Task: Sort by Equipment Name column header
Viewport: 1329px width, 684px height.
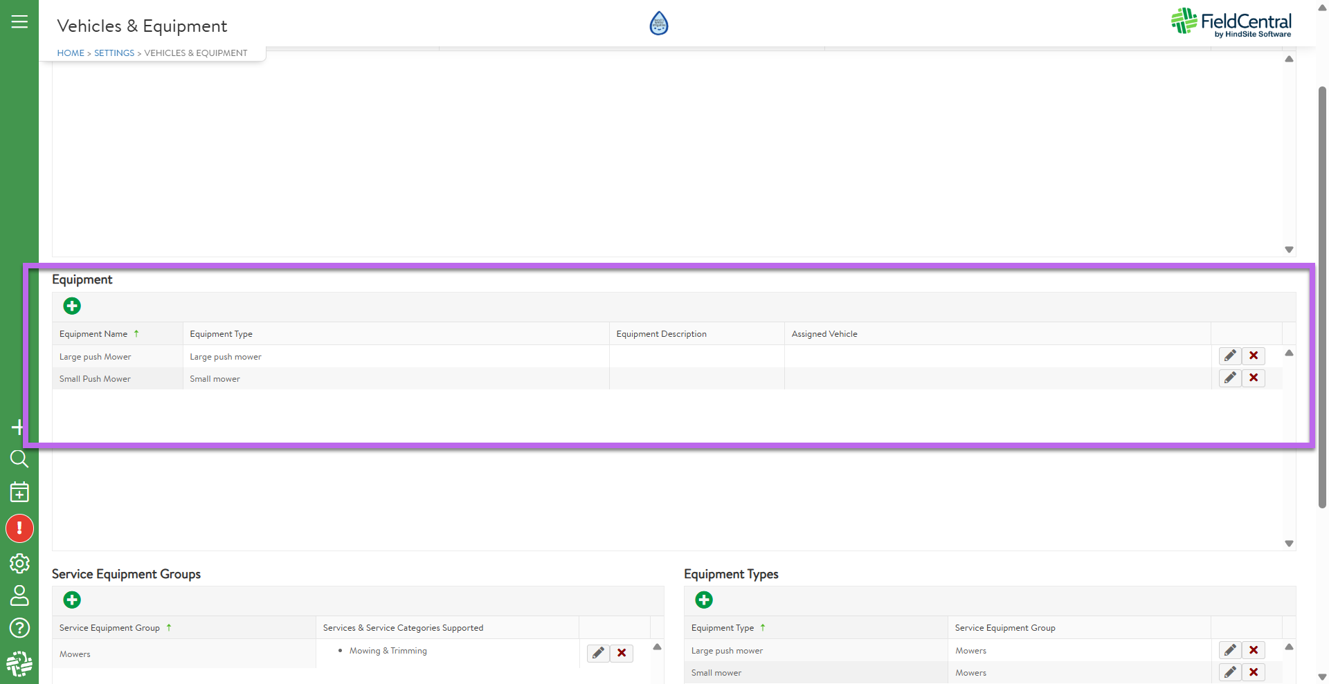Action: click(x=93, y=334)
